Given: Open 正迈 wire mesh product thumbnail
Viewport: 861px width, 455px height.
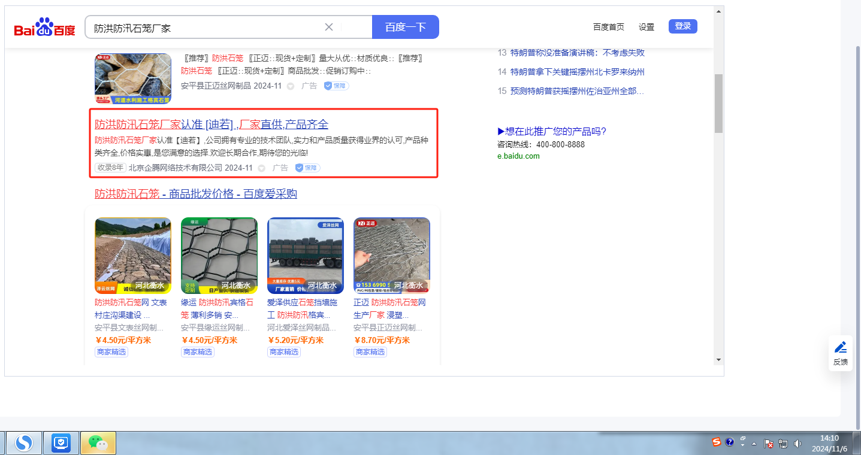Looking at the screenshot, I should [392, 256].
